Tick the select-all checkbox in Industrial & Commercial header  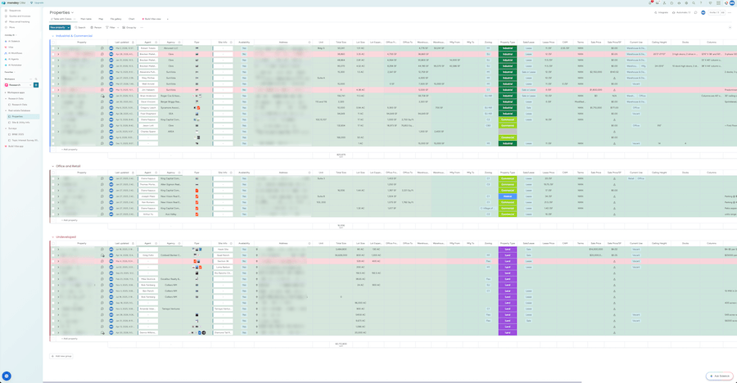[x=53, y=43]
